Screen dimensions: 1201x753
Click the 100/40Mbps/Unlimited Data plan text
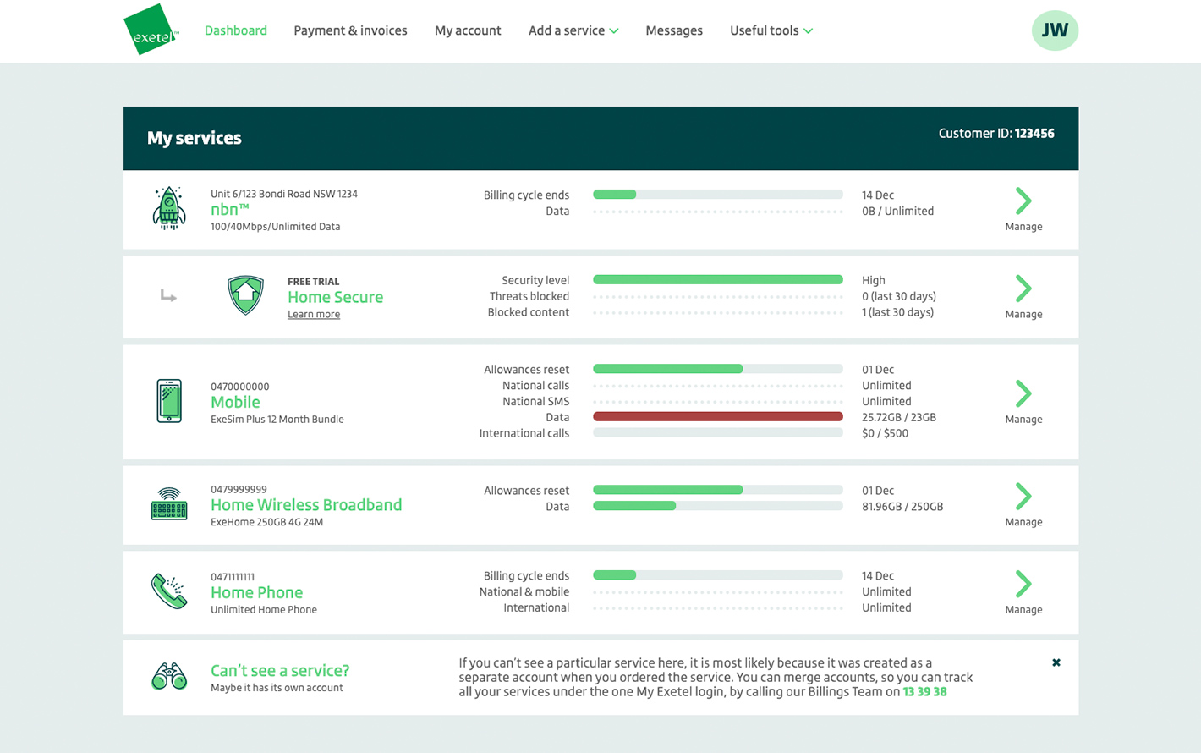coord(276,227)
